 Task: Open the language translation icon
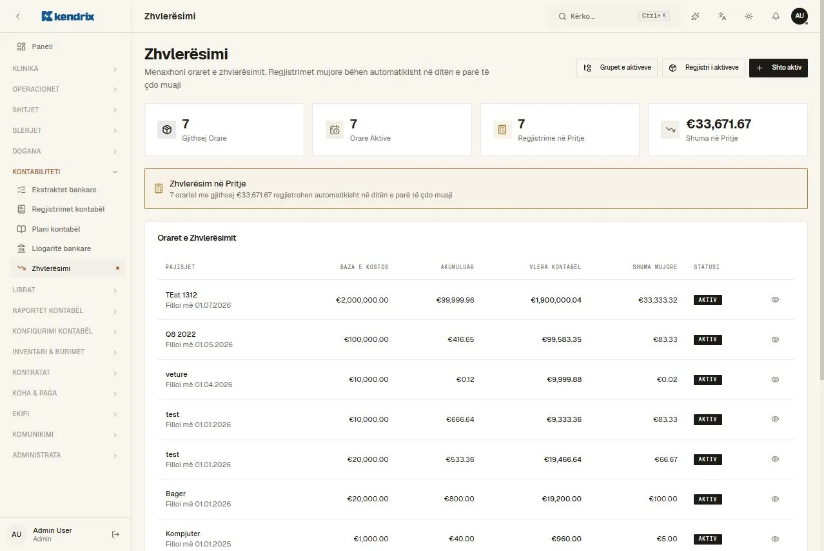pos(722,16)
